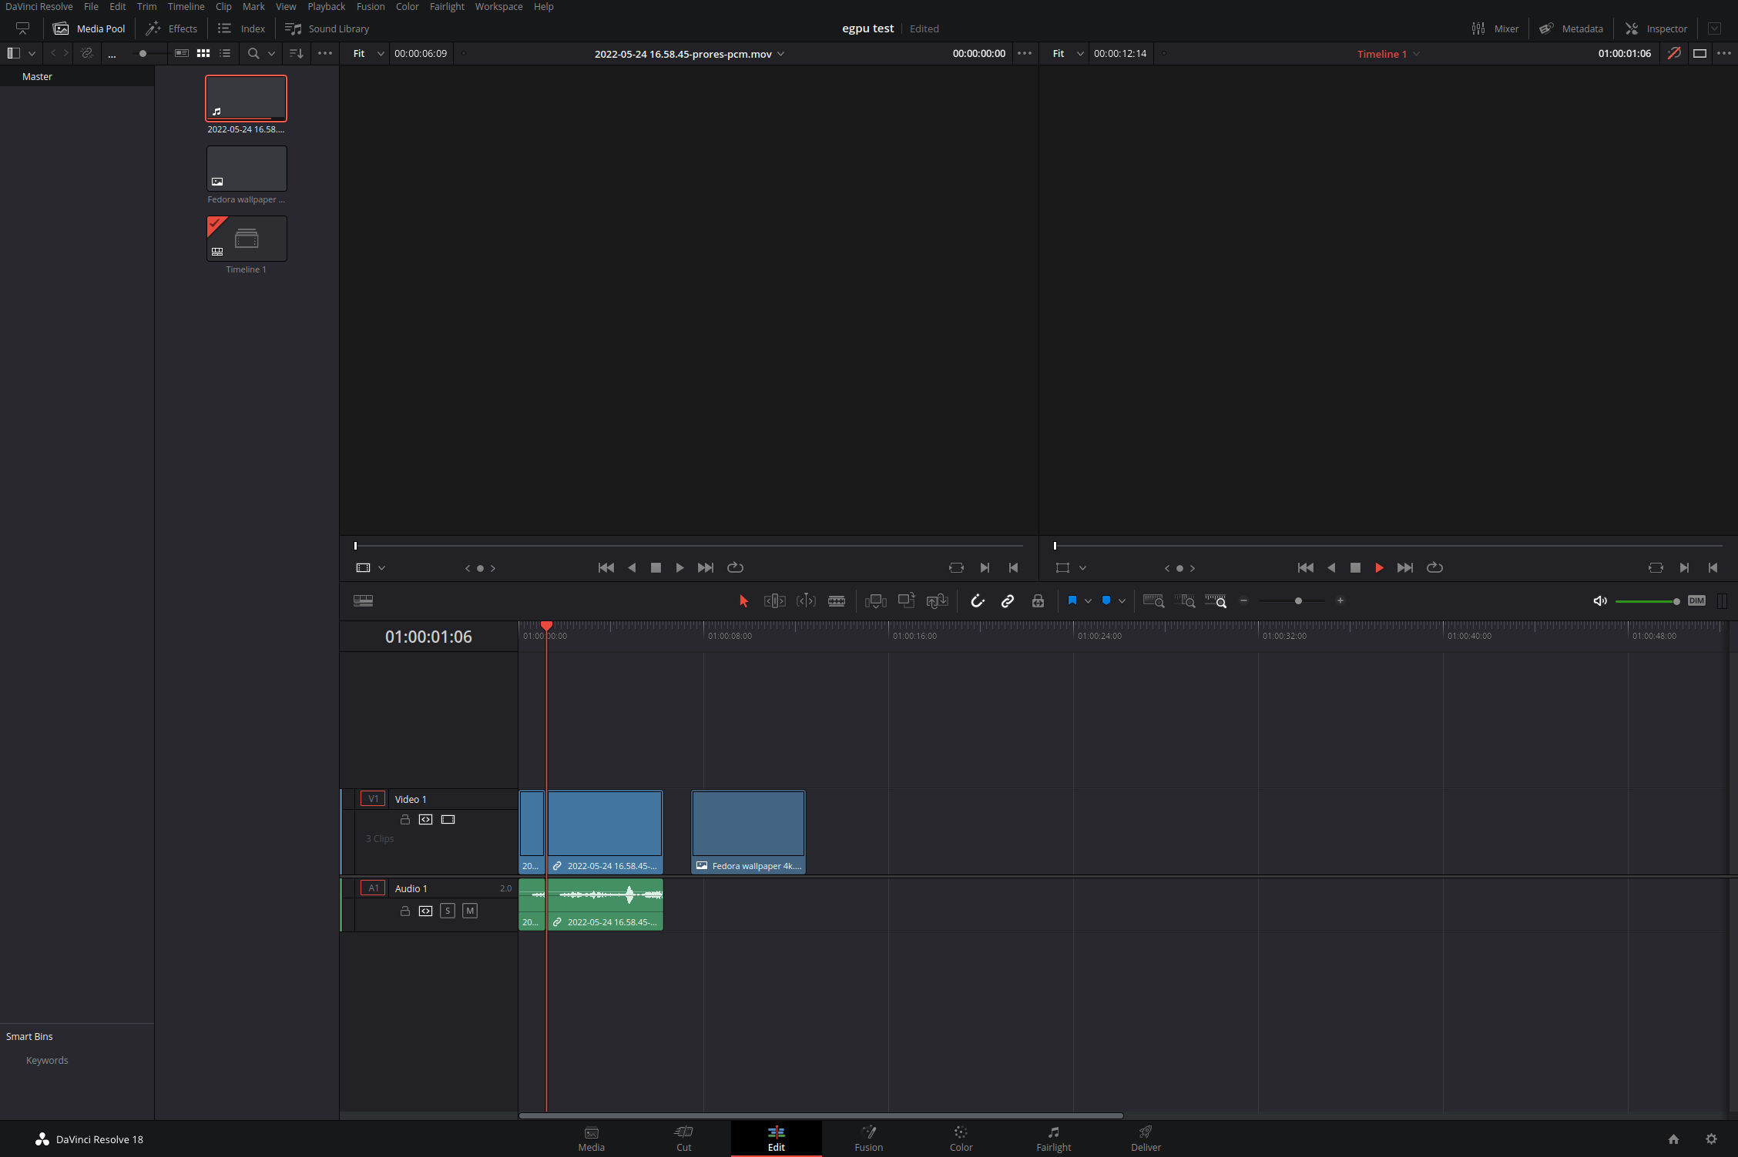Select the Timeline 1 thumbnail
Viewport: 1738px width, 1157px height.
pos(247,239)
